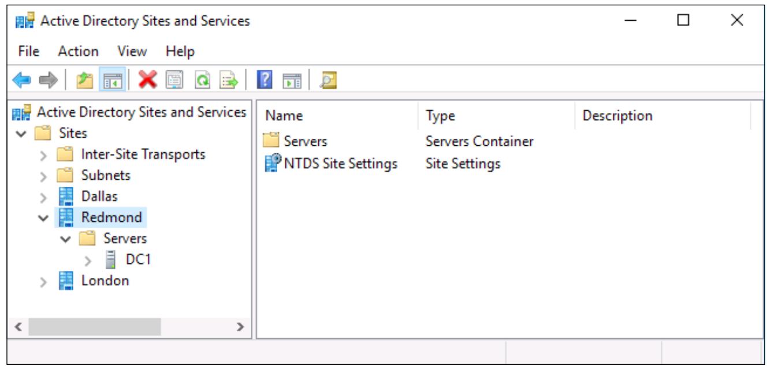Click the Forward arrow toolbar icon
This screenshot has height=366, width=767.
point(49,80)
